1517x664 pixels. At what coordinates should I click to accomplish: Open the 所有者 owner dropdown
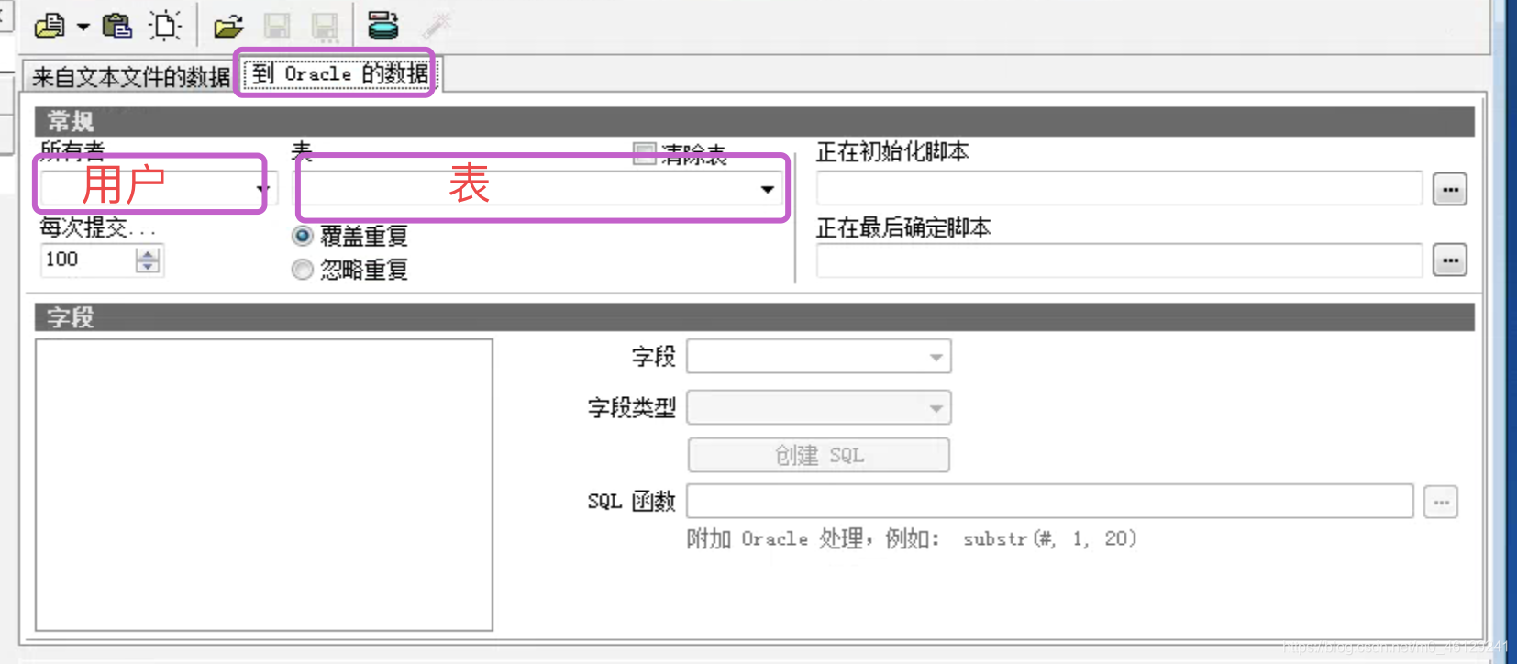tap(262, 189)
